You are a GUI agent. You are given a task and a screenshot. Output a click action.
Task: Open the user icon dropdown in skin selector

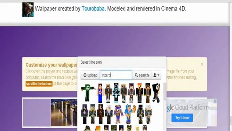tap(156, 75)
